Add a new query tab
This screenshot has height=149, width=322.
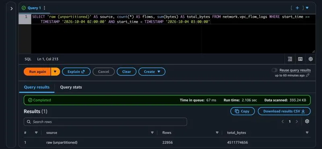[x=297, y=8]
